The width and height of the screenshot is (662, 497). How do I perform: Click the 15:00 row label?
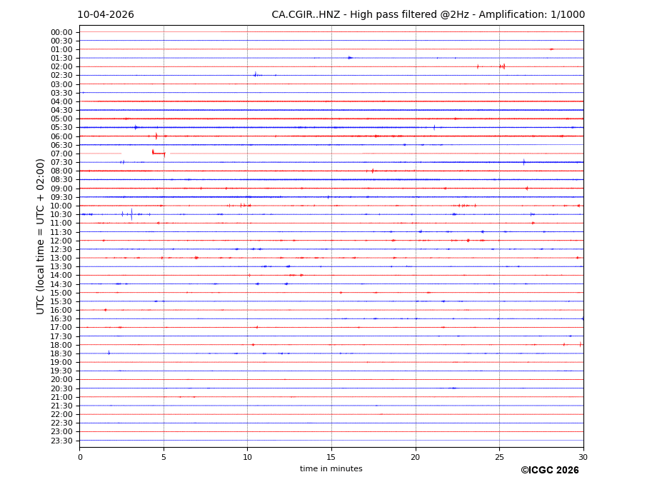pos(61,293)
